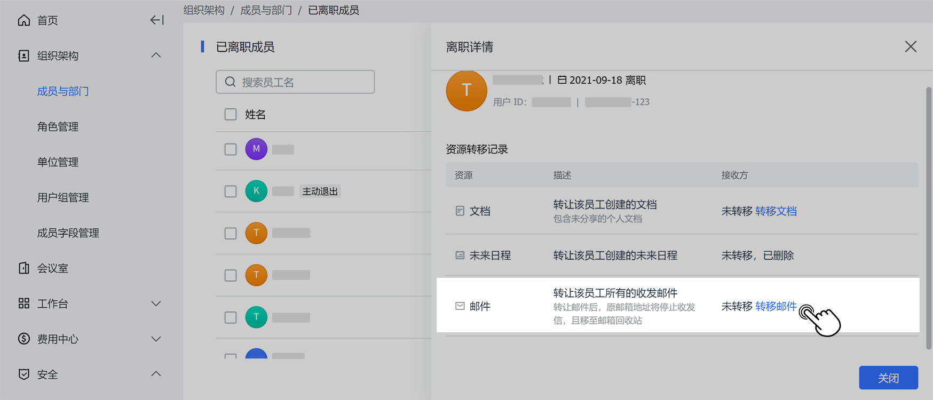This screenshot has height=400, width=933.
Task: Open 首页 in the sidebar
Action: pyautogui.click(x=48, y=20)
